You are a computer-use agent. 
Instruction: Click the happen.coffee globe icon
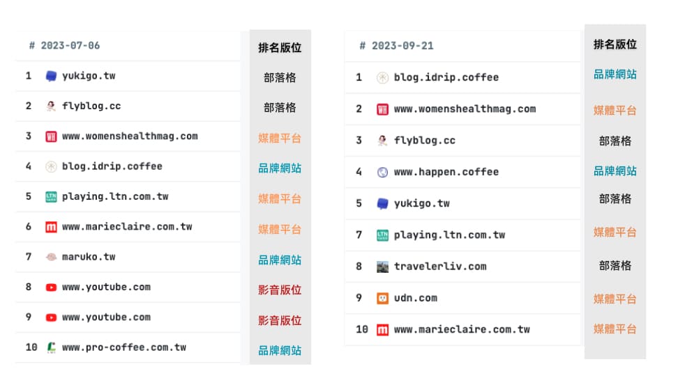coord(382,172)
